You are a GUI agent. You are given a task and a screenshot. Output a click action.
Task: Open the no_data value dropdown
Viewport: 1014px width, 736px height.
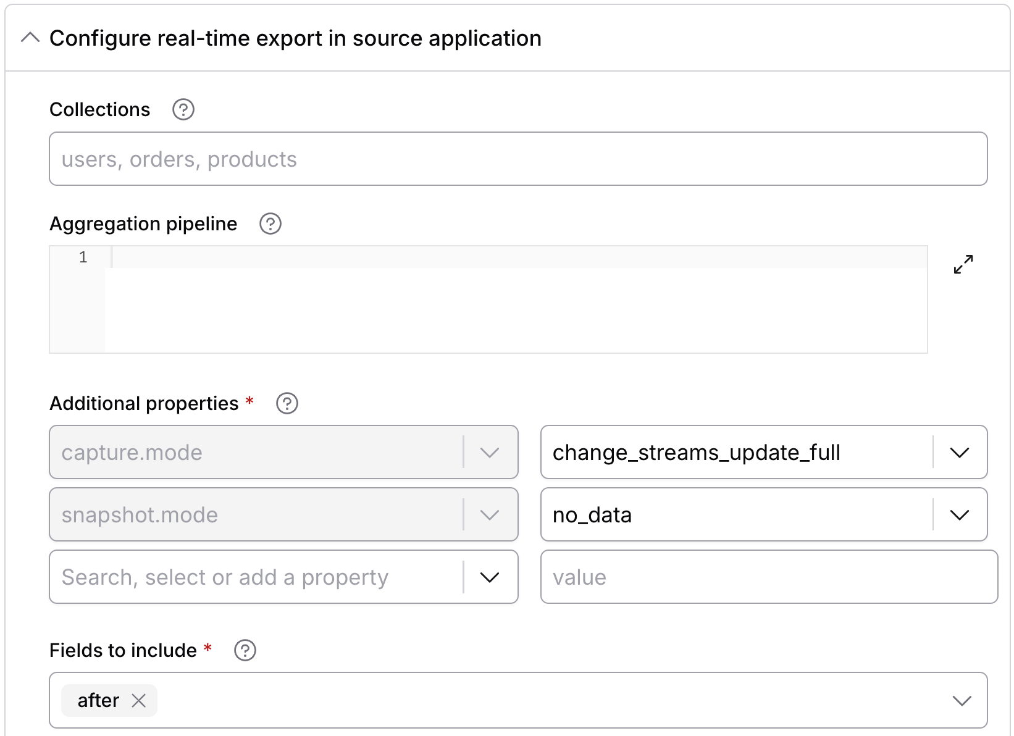coord(960,515)
